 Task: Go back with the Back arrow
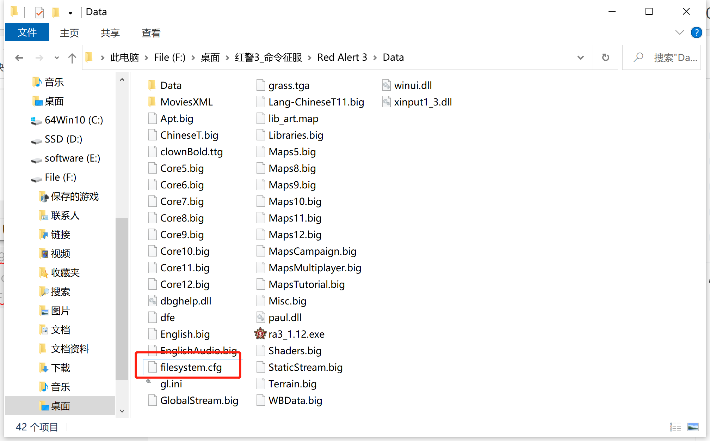19,58
